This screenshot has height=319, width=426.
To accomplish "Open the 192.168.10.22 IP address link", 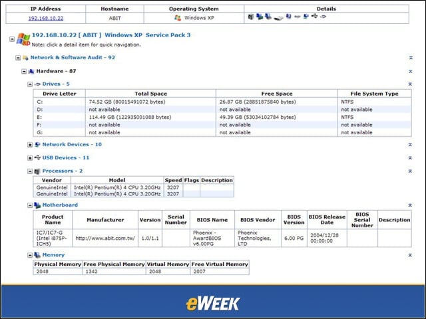I will pyautogui.click(x=46, y=18).
